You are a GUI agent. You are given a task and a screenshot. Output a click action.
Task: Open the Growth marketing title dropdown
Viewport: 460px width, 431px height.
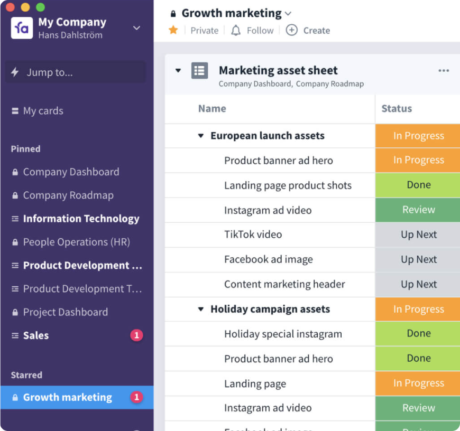(x=288, y=13)
